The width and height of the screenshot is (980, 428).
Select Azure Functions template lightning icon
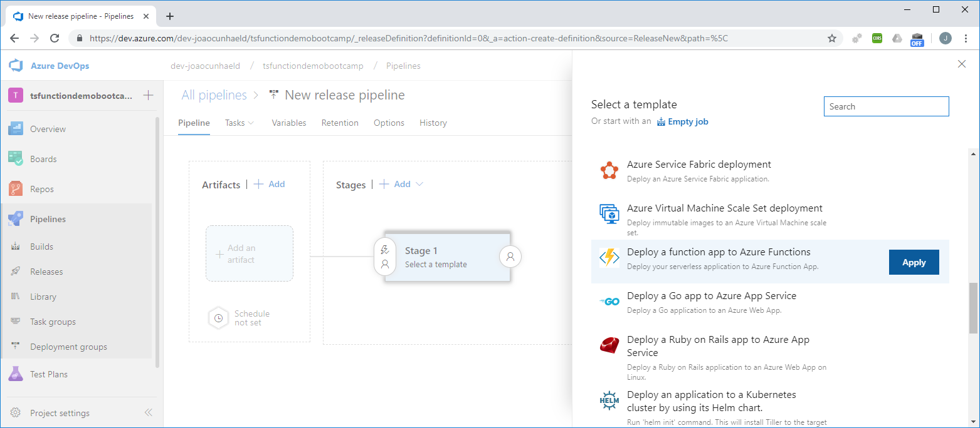[x=609, y=257]
